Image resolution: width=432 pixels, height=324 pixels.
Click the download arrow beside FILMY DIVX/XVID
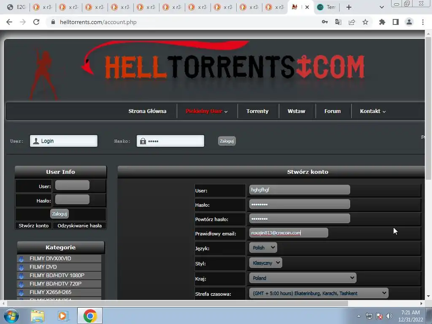pyautogui.click(x=21, y=259)
